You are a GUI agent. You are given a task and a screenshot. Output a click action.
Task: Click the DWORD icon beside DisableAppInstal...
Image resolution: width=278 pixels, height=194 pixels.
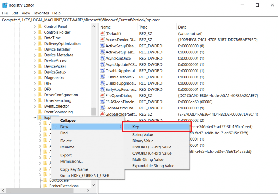(x=102, y=70)
